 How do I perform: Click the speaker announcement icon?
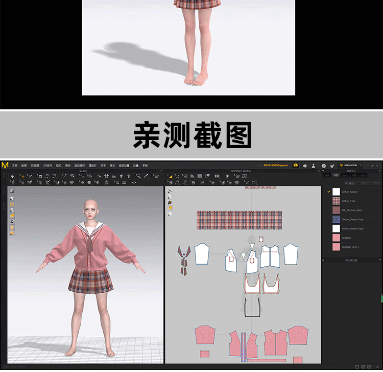tap(305, 166)
